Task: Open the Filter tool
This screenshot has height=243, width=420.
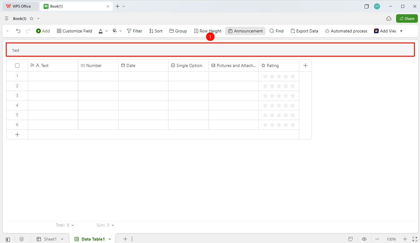Action: pyautogui.click(x=135, y=31)
